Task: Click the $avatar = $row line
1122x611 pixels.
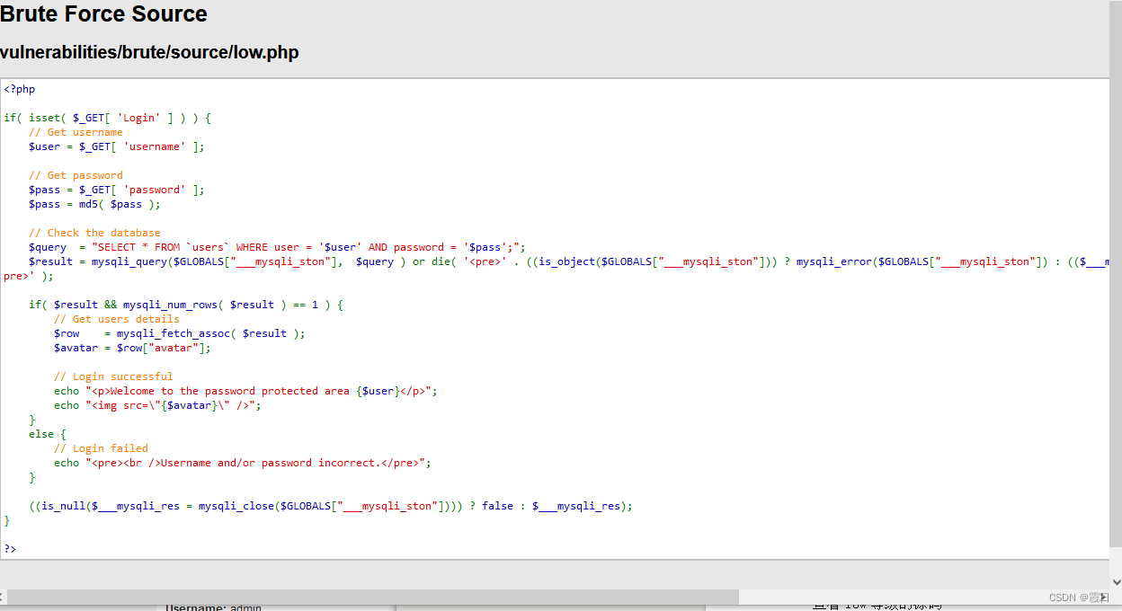Action: [x=132, y=348]
